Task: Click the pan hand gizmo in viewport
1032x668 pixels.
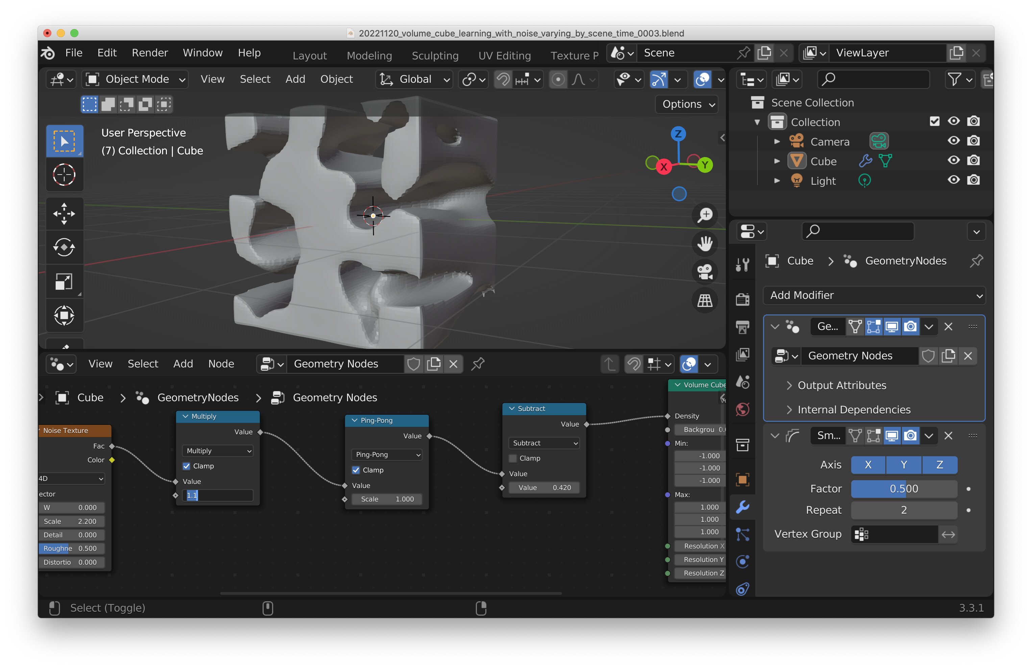Action: coord(705,243)
